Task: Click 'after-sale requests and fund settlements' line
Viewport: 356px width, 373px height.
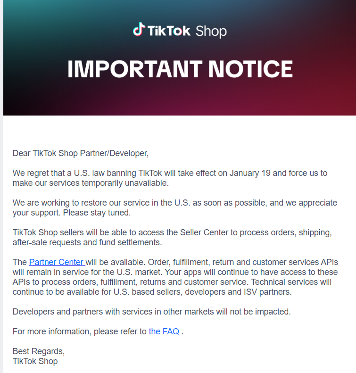Action: [x=87, y=242]
